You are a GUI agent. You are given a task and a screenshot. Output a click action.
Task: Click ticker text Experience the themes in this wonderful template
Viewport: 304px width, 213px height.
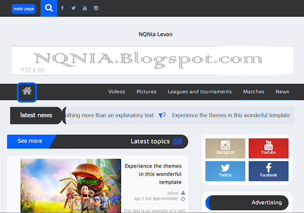(231, 115)
